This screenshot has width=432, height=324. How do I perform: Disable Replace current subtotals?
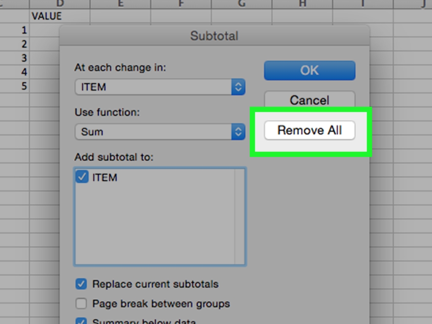tap(81, 284)
